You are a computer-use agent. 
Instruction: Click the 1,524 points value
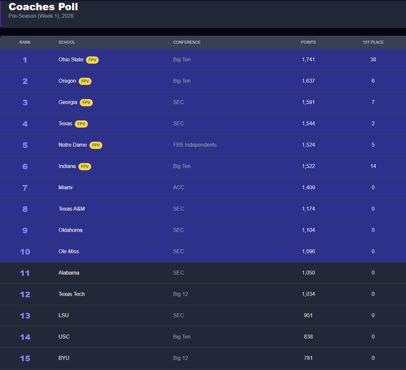point(308,145)
